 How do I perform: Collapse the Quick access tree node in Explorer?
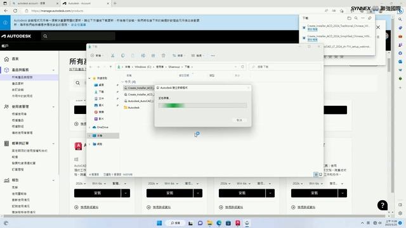point(89,78)
